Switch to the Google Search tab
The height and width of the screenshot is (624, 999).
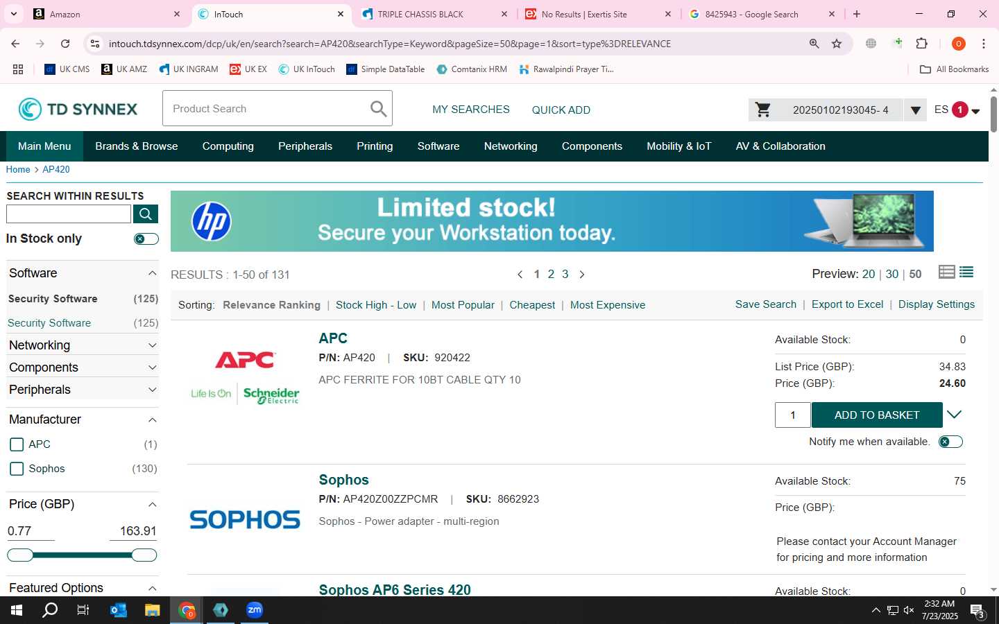(761, 14)
